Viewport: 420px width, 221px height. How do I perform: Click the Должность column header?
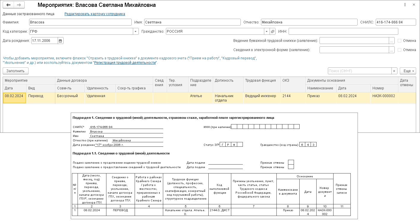tap(228, 84)
